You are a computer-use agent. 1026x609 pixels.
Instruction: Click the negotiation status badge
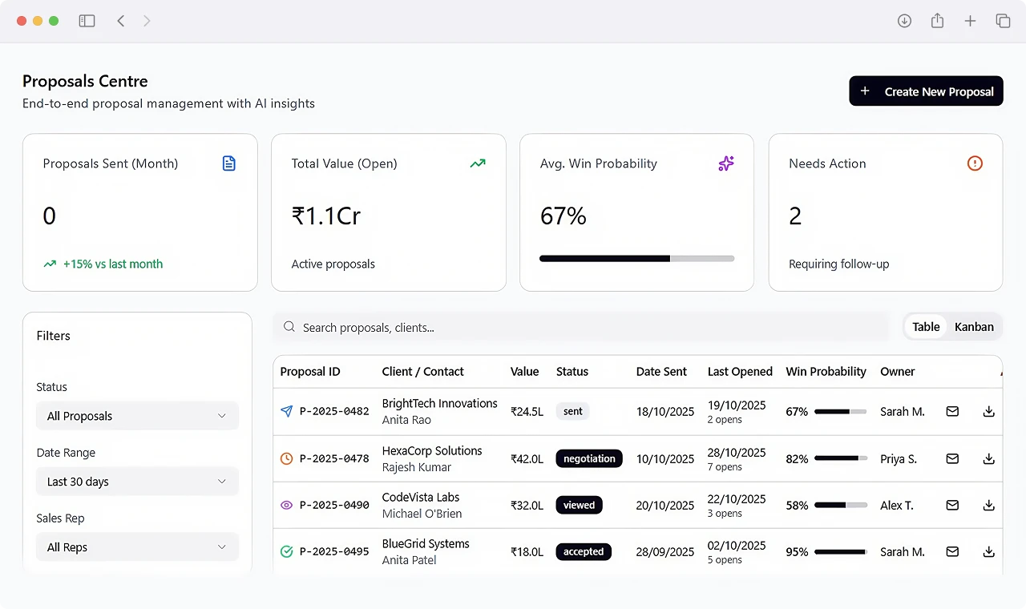point(589,458)
